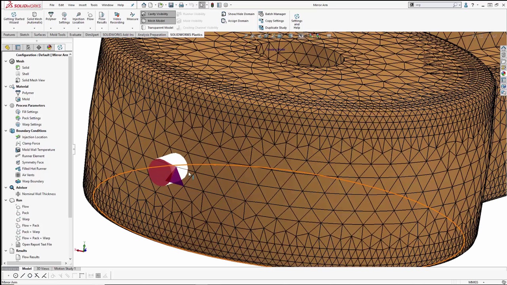Select the Measure tool

(x=132, y=17)
